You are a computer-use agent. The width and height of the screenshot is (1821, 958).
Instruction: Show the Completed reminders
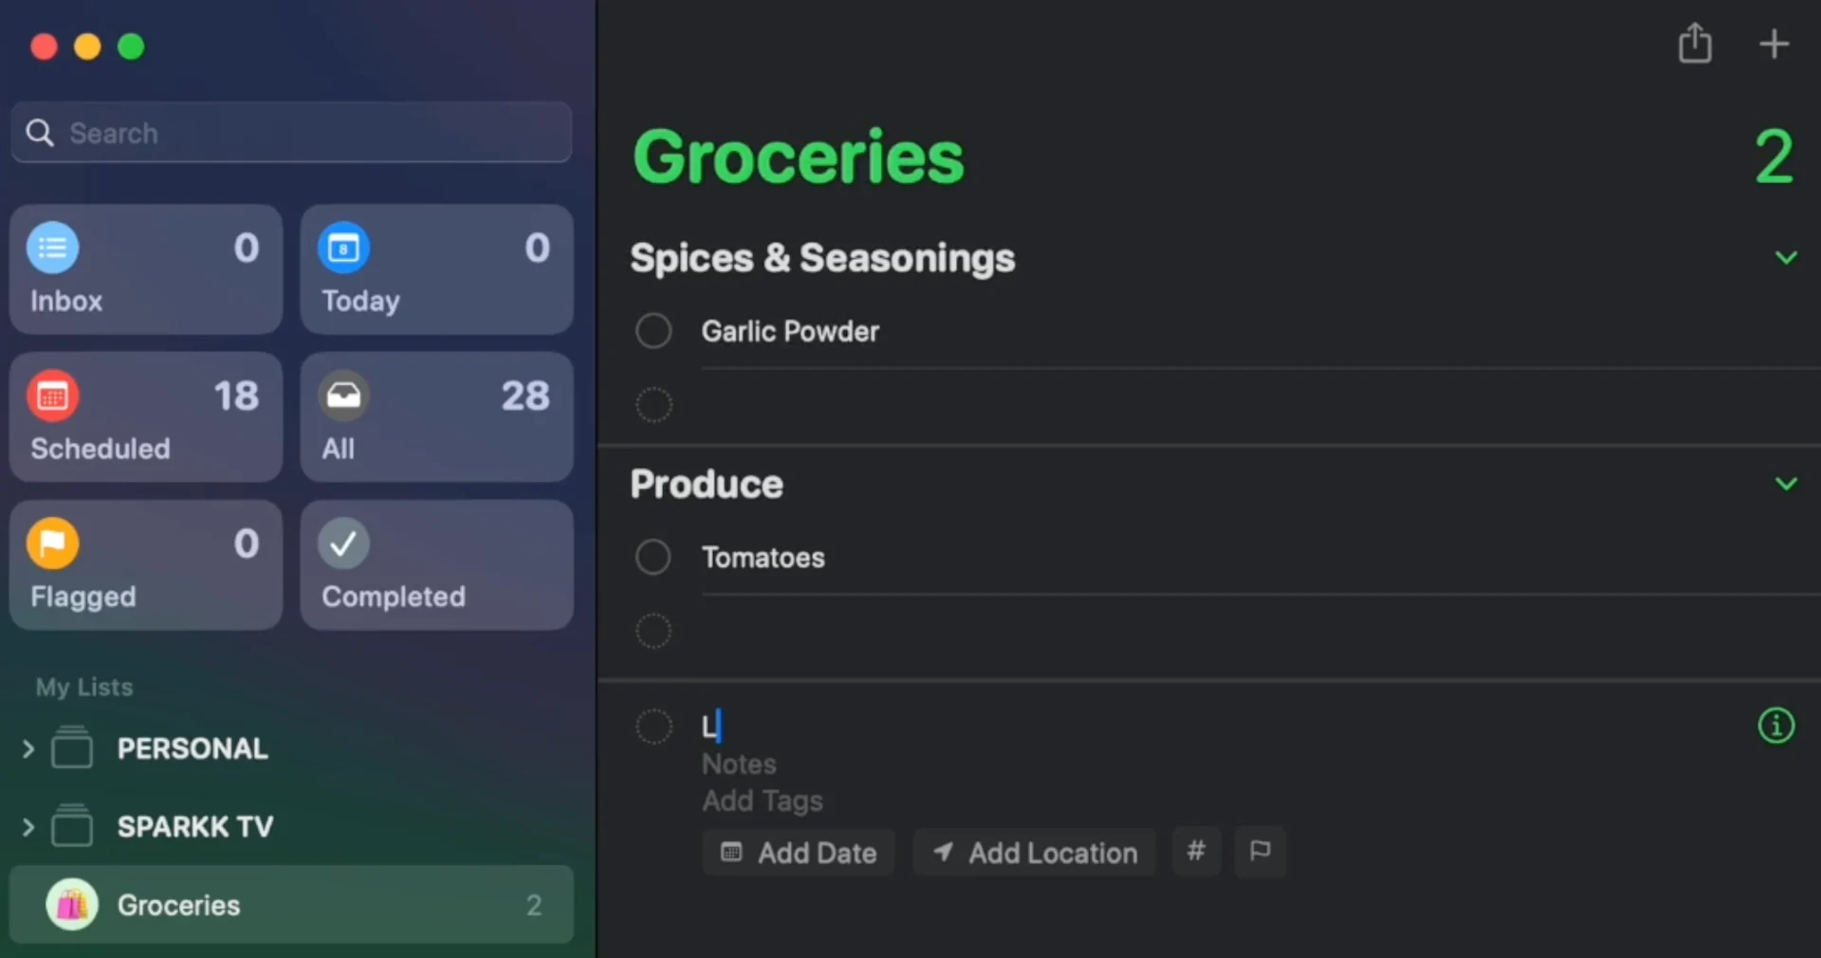(x=436, y=565)
